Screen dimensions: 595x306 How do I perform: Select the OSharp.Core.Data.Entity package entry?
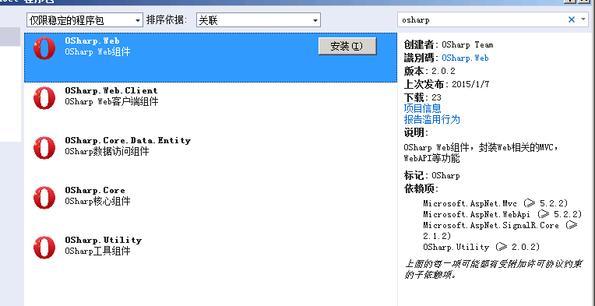pyautogui.click(x=210, y=157)
